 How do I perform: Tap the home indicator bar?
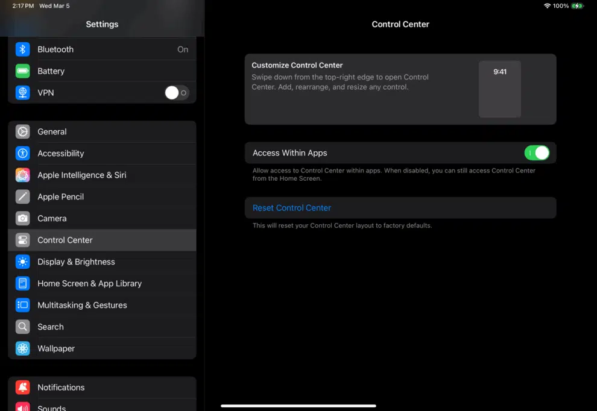point(298,406)
